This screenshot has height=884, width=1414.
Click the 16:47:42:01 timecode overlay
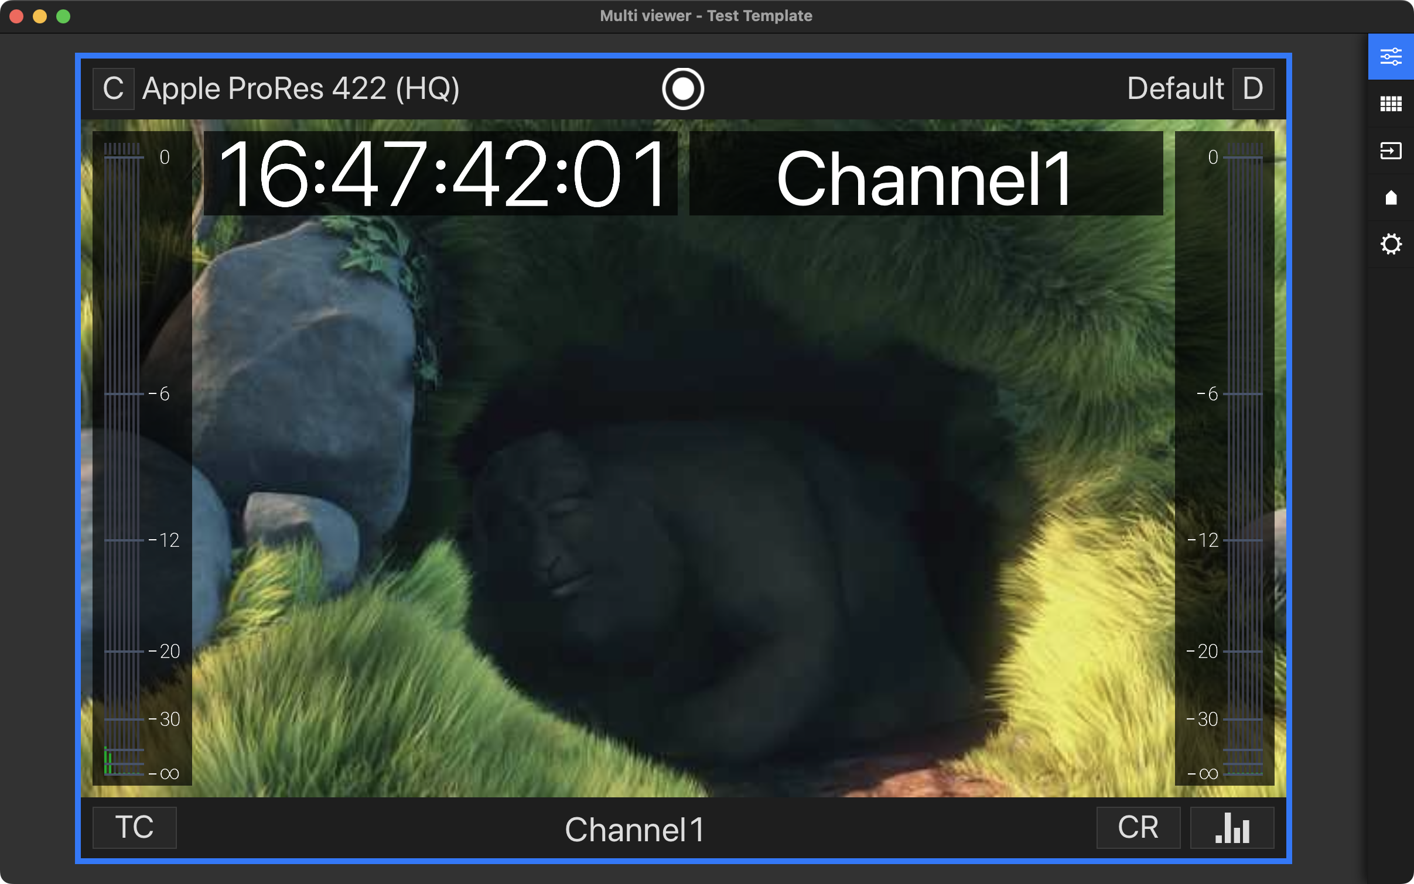(440, 173)
